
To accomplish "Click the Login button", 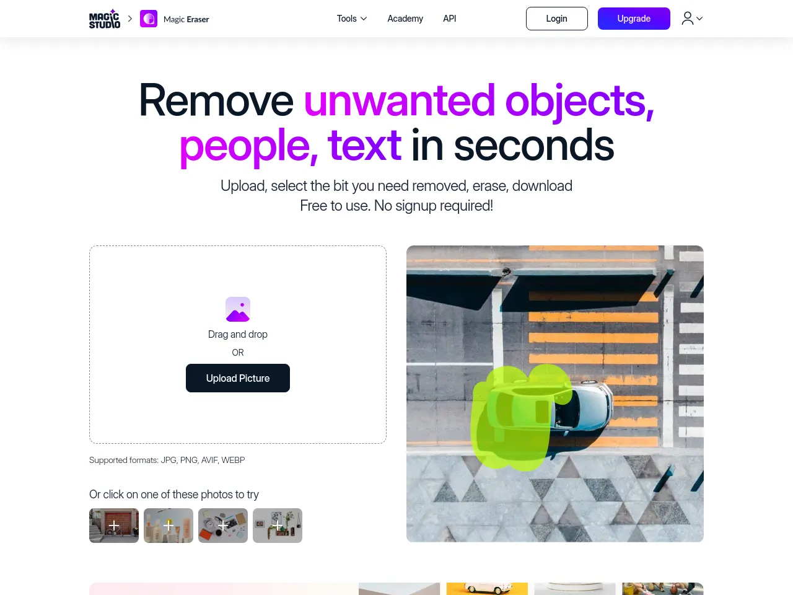I will (x=557, y=19).
